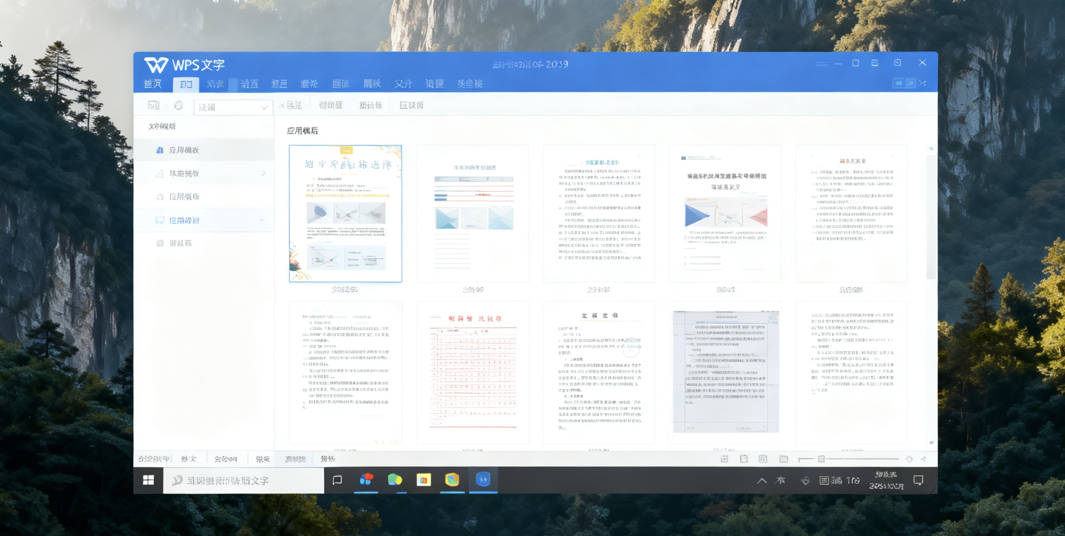Toggle the web layout view icon before zoom slider
The height and width of the screenshot is (536, 1065).
[783, 459]
